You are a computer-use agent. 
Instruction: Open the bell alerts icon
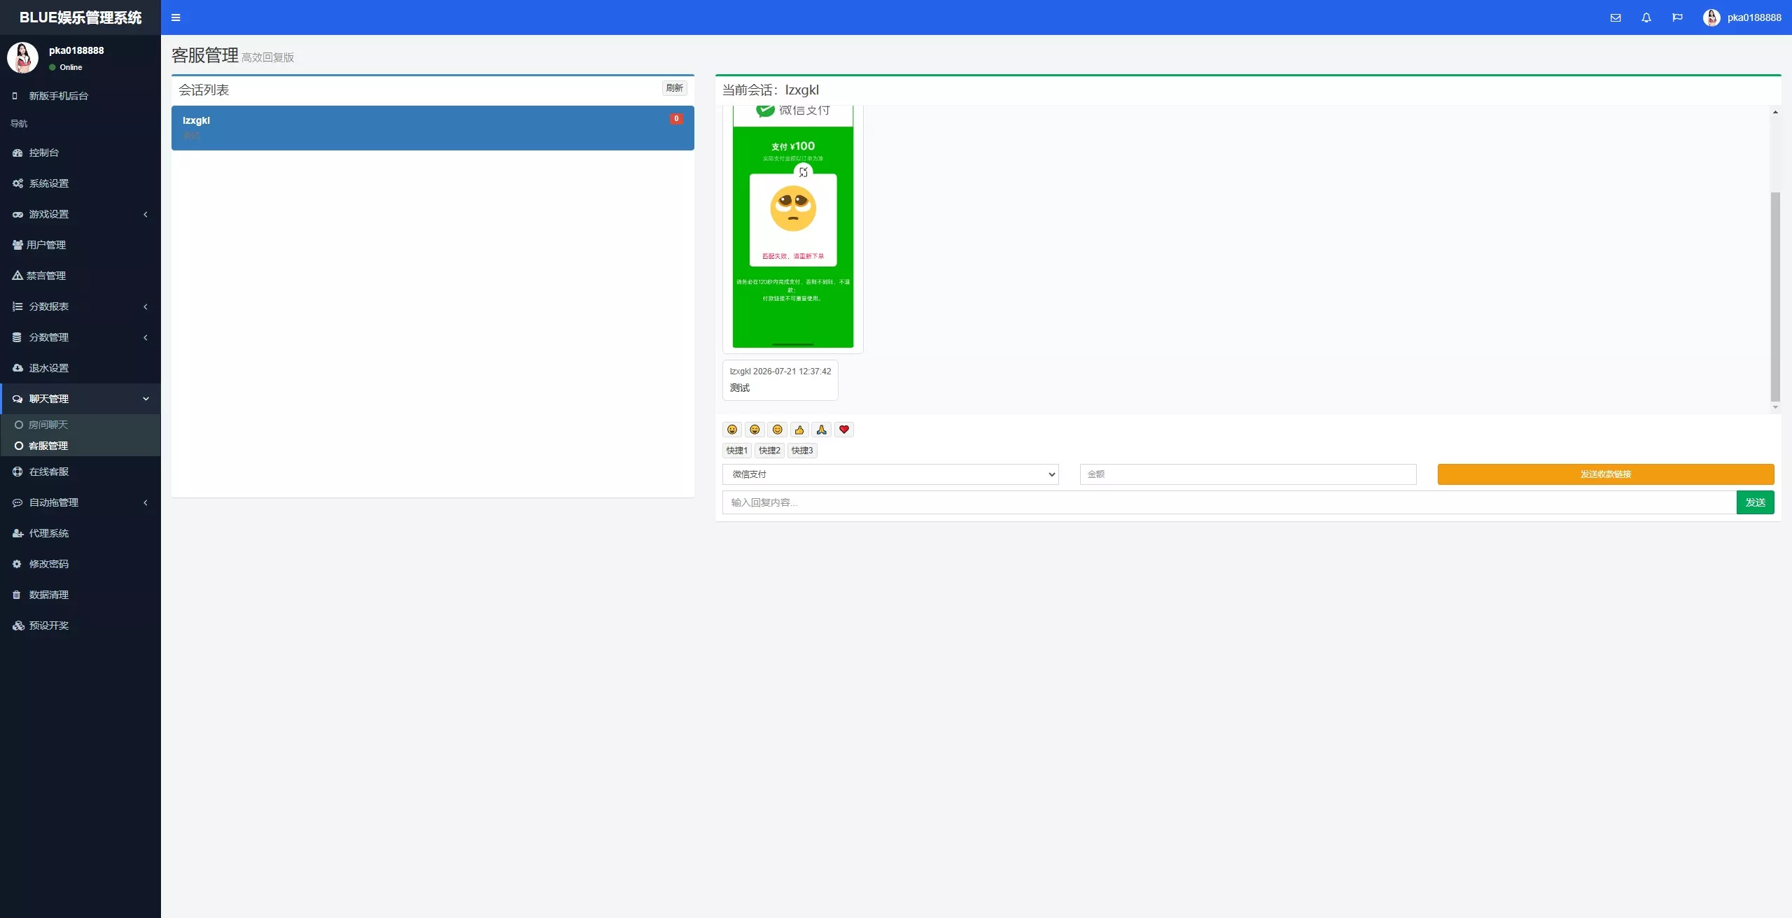coord(1646,17)
